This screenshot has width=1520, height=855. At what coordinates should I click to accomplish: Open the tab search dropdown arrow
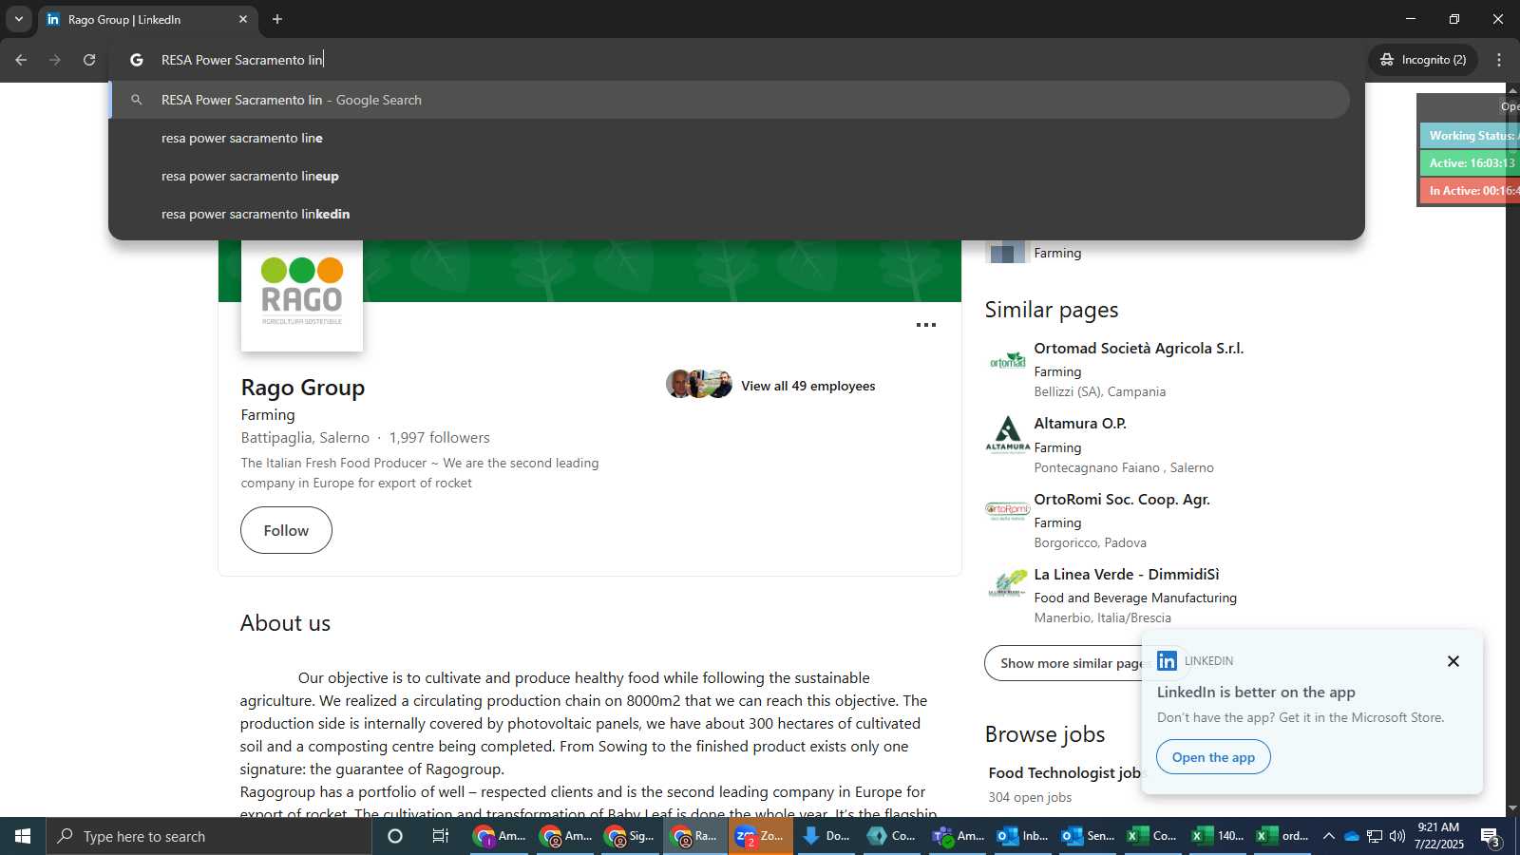pos(18,19)
